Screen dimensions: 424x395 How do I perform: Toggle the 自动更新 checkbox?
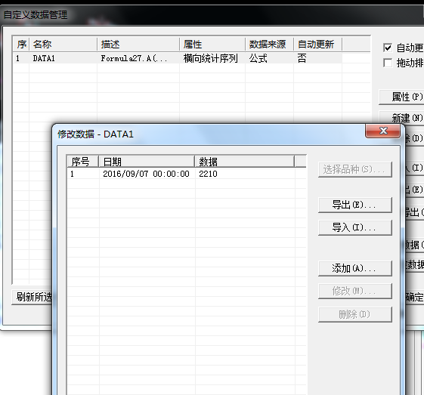(388, 48)
